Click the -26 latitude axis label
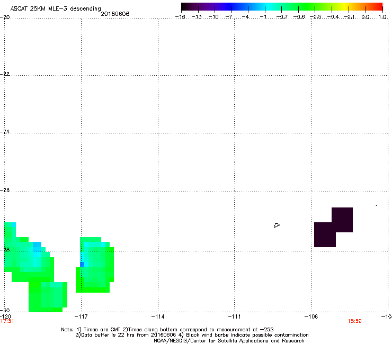Screen dimensions: 392x344 pyautogui.click(x=5, y=191)
